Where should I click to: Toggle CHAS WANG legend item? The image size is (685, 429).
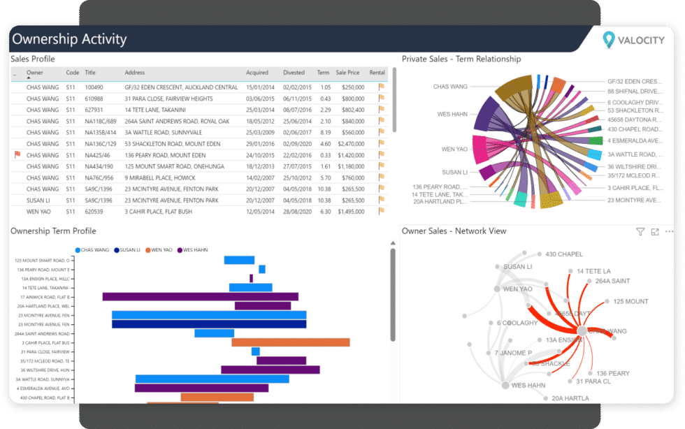pyautogui.click(x=94, y=249)
